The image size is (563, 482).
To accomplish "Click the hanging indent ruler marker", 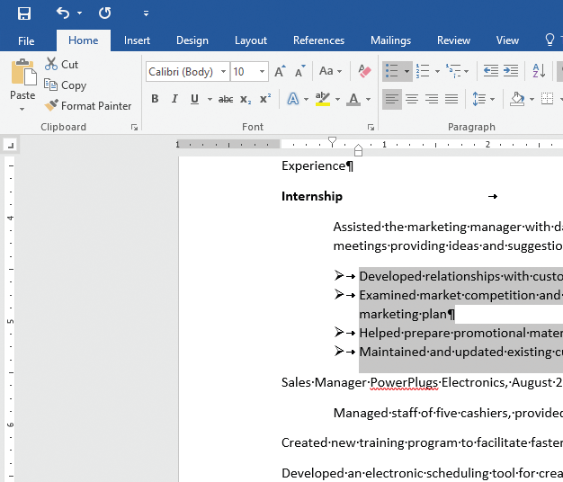I will 358,148.
